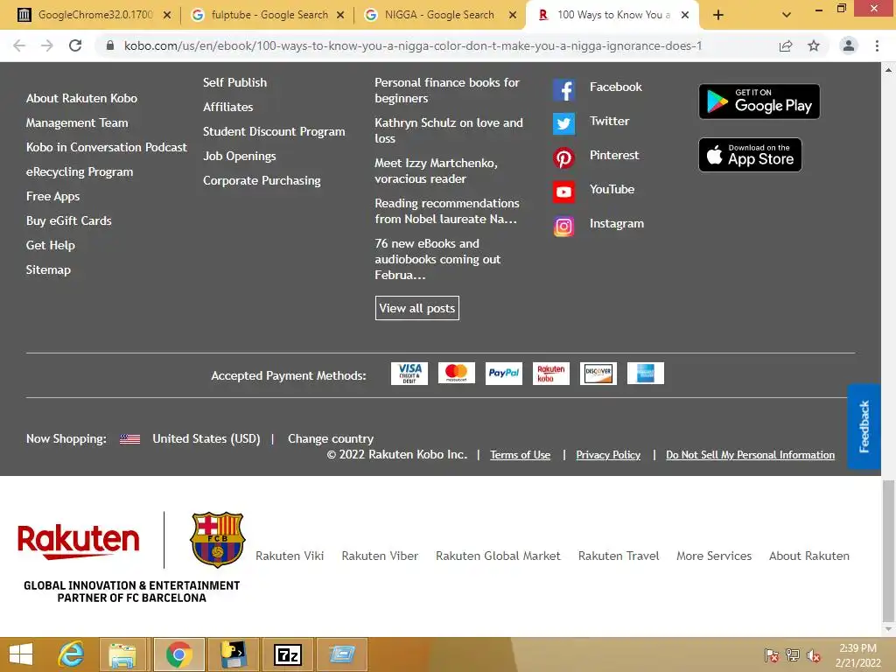Image resolution: width=896 pixels, height=672 pixels.
Task: Expand the tab search chevron
Action: 787,15
